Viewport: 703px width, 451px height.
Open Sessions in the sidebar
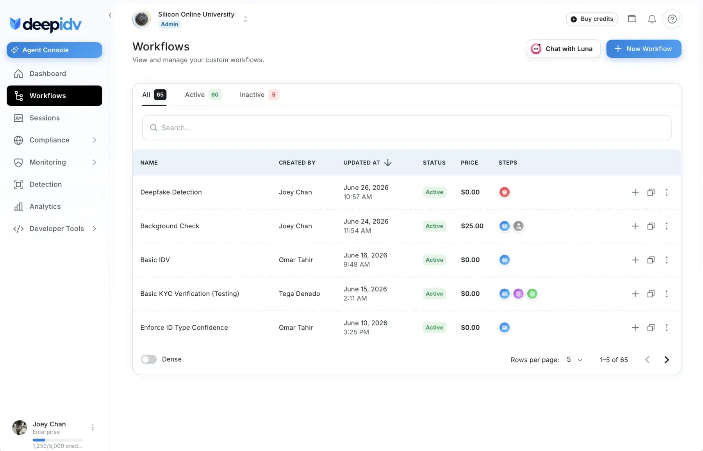tap(55, 118)
